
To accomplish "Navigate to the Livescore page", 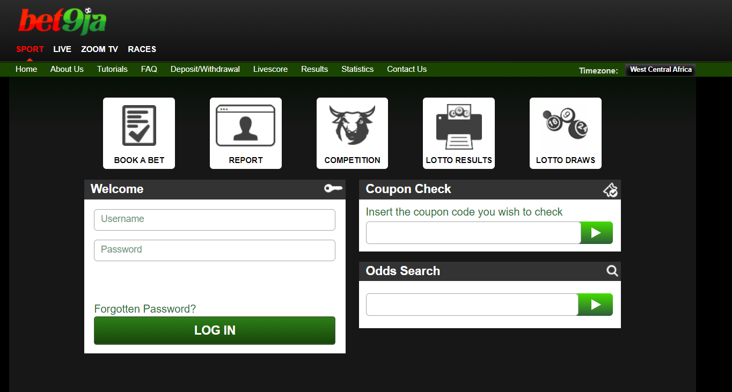I will (x=270, y=69).
